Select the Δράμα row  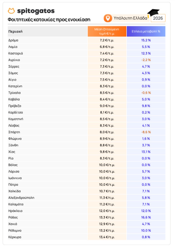(87, 40)
